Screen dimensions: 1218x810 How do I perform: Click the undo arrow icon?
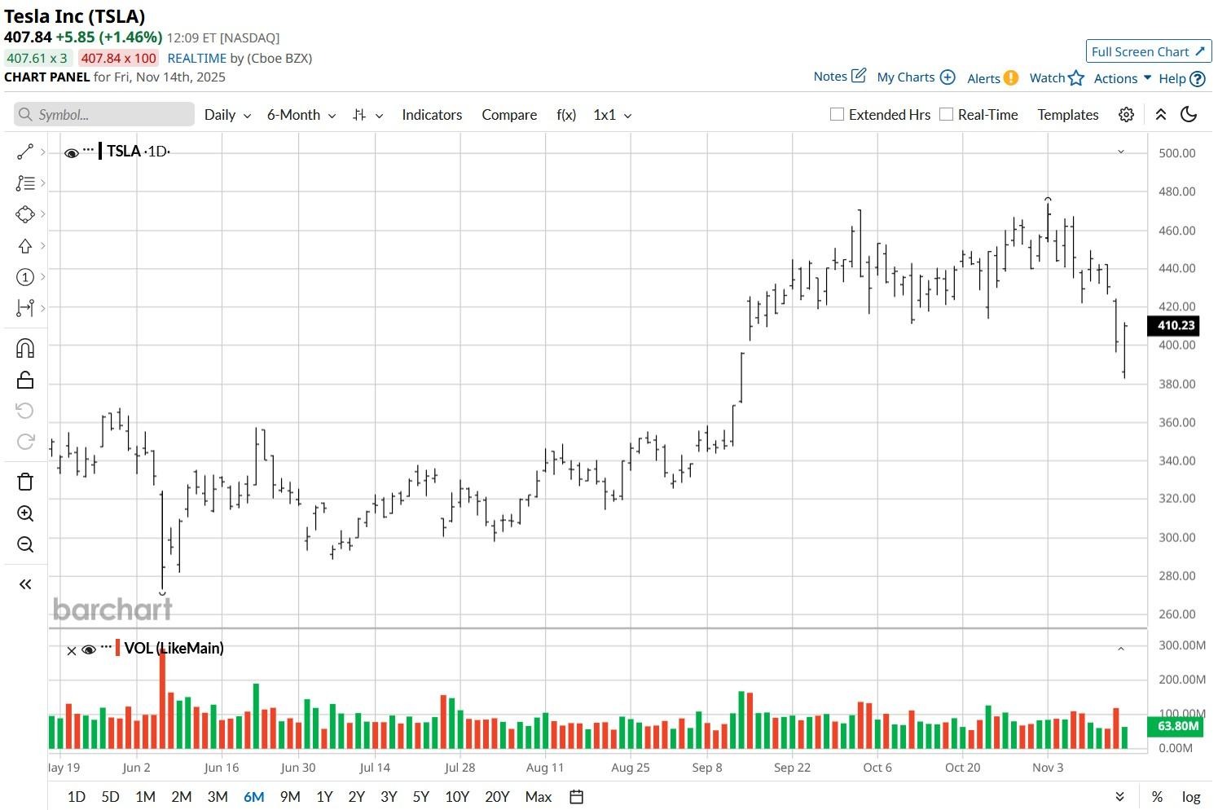(25, 411)
